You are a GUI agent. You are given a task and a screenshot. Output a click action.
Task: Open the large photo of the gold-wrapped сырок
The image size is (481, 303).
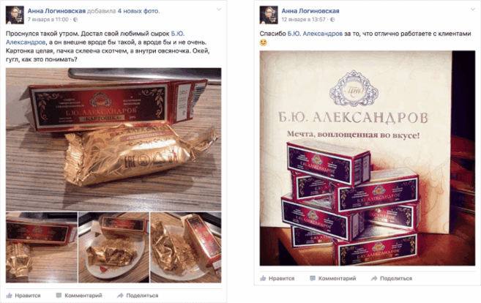[x=113, y=139]
